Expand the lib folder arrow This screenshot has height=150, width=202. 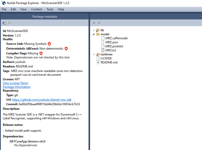[94, 30]
